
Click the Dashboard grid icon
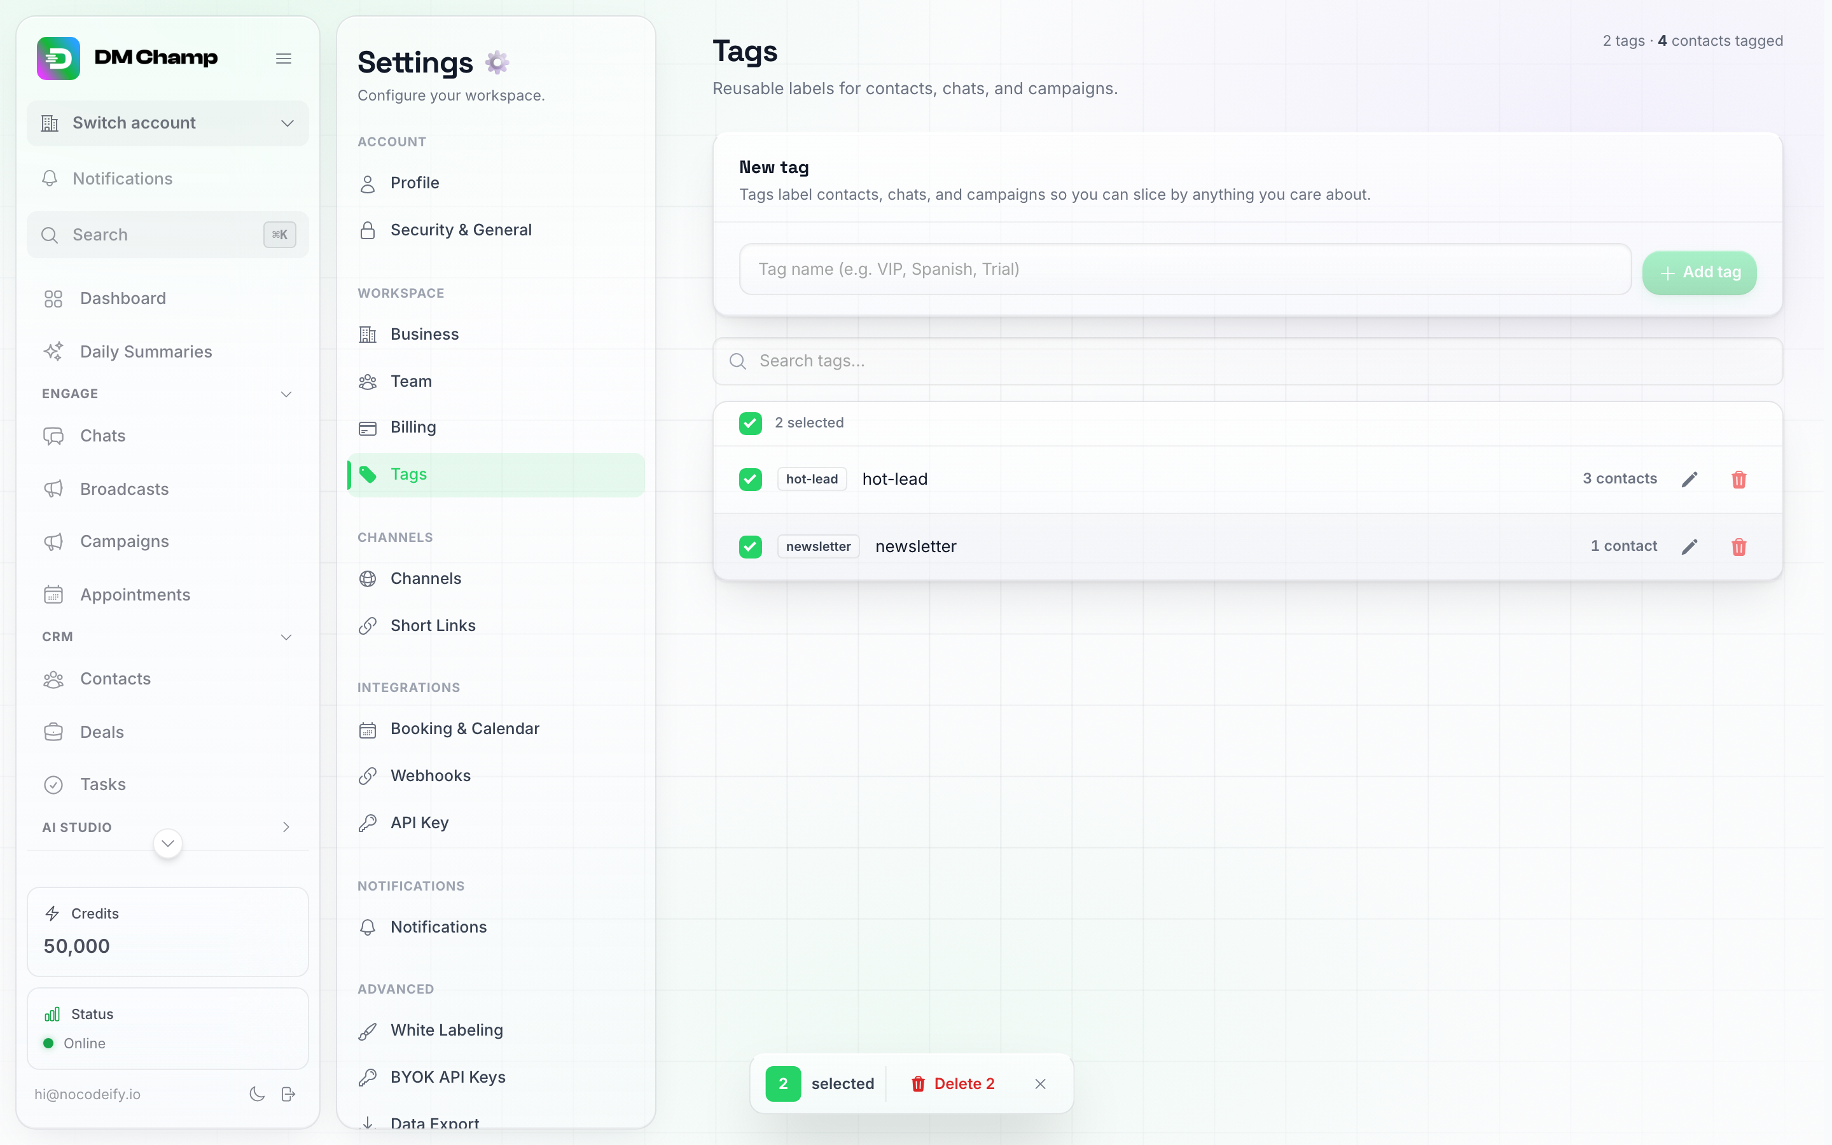click(x=53, y=299)
